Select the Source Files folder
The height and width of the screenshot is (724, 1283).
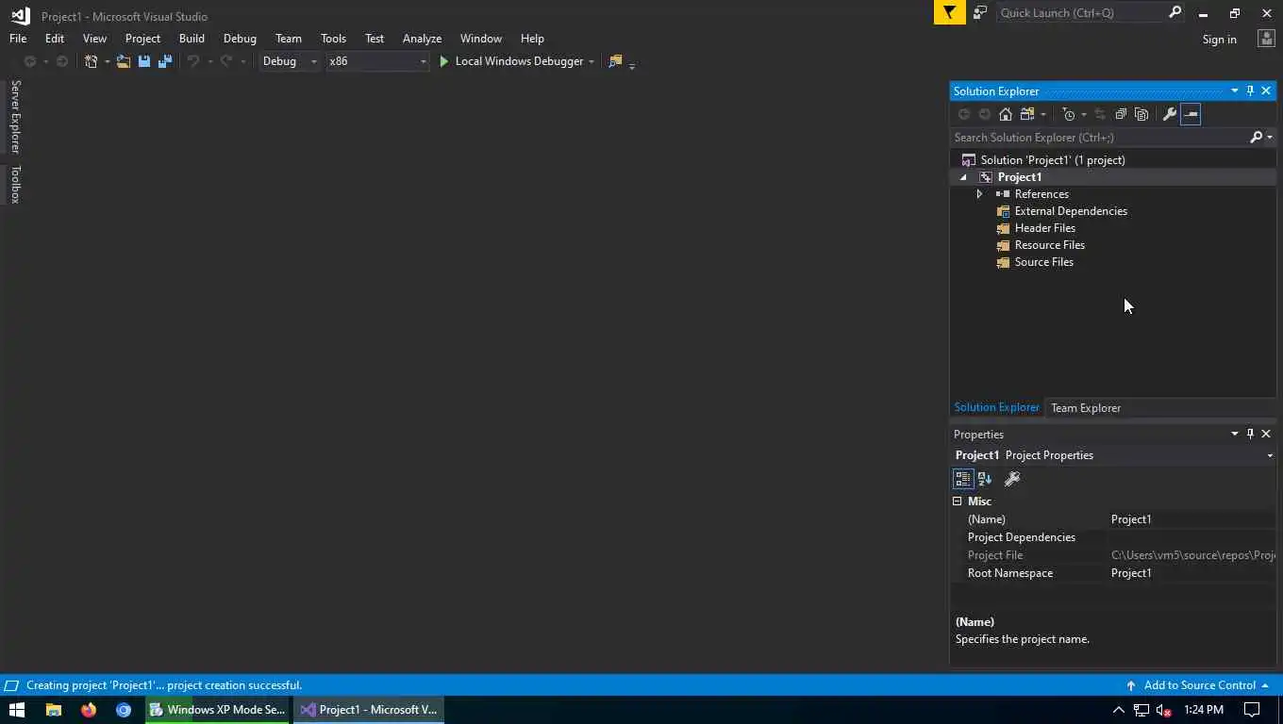point(1043,262)
